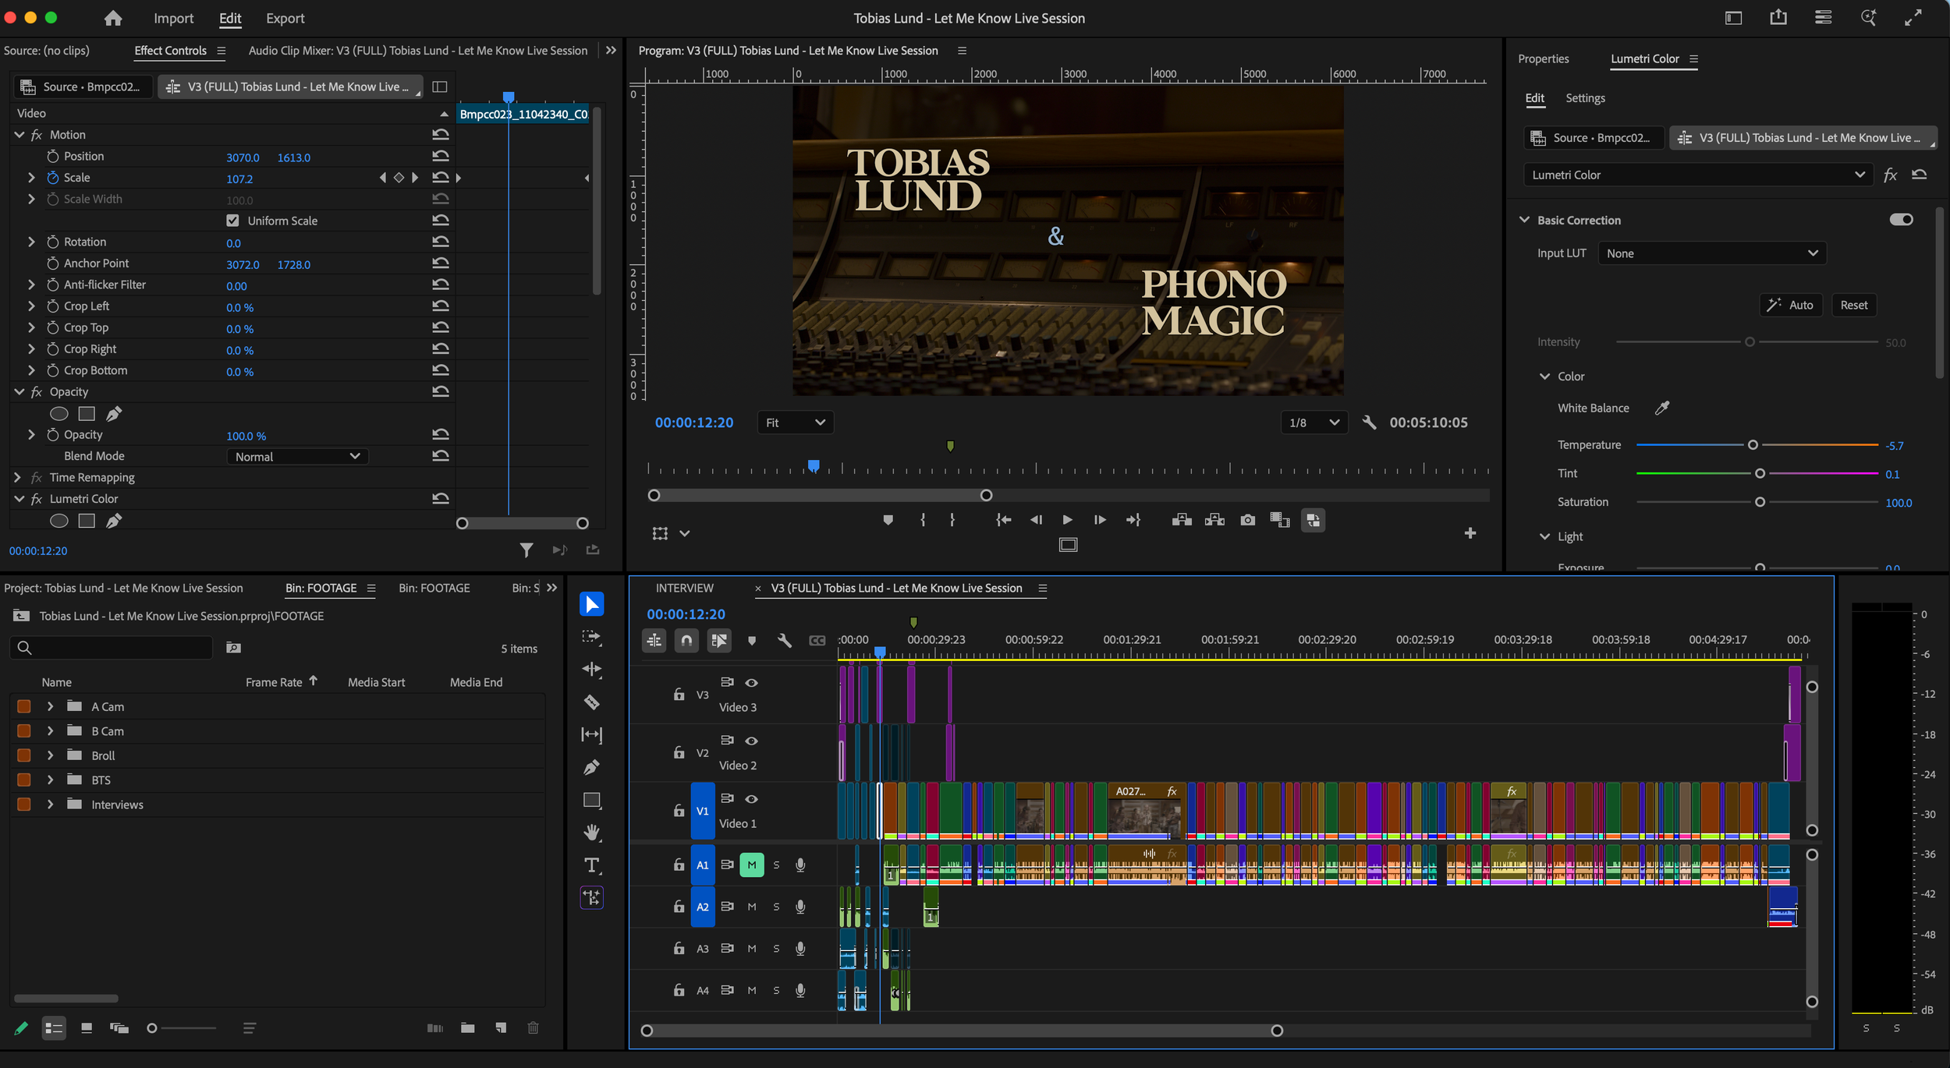Select the Type tool
1950x1068 pixels.
pos(592,865)
